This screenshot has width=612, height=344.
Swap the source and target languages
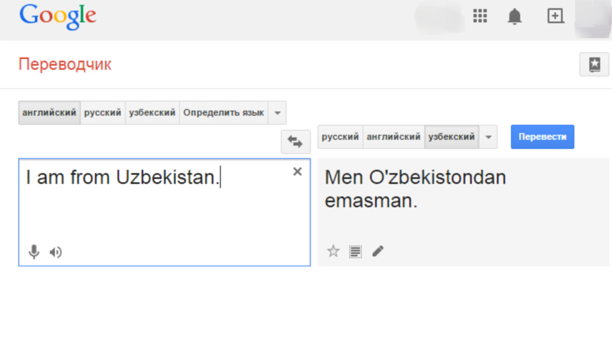(295, 142)
